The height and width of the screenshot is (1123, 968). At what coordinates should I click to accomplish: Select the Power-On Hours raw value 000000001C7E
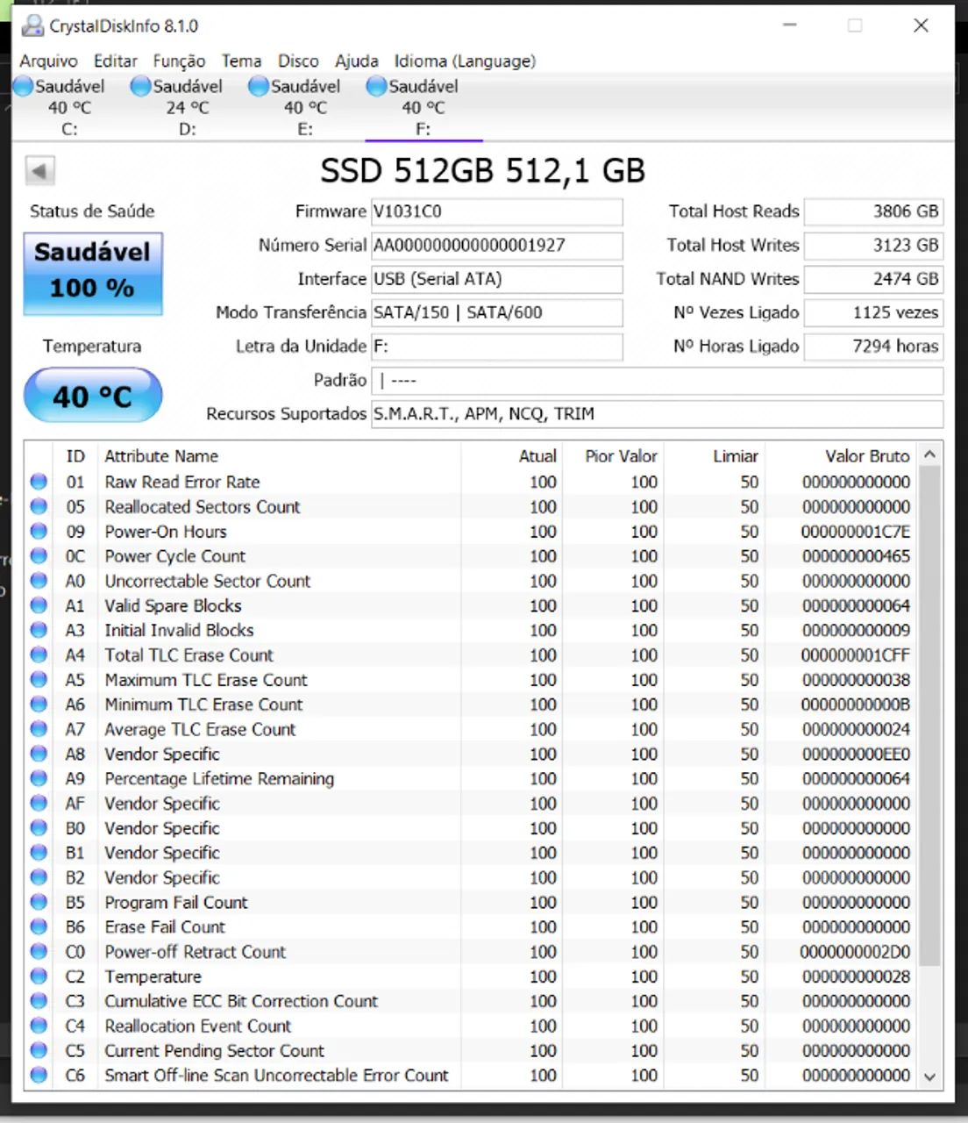855,532
